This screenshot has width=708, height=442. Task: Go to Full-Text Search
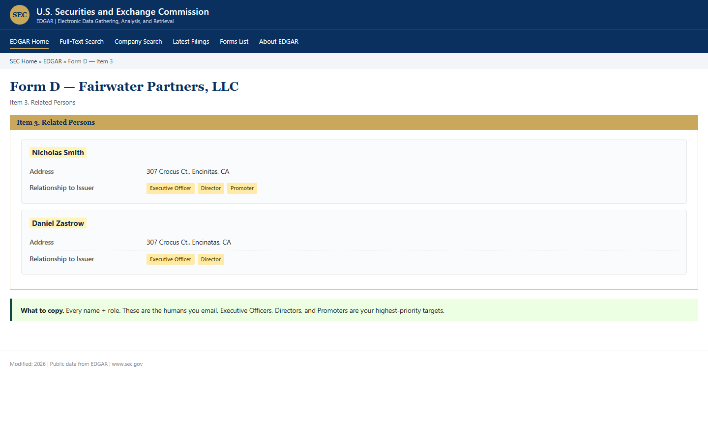click(x=82, y=42)
